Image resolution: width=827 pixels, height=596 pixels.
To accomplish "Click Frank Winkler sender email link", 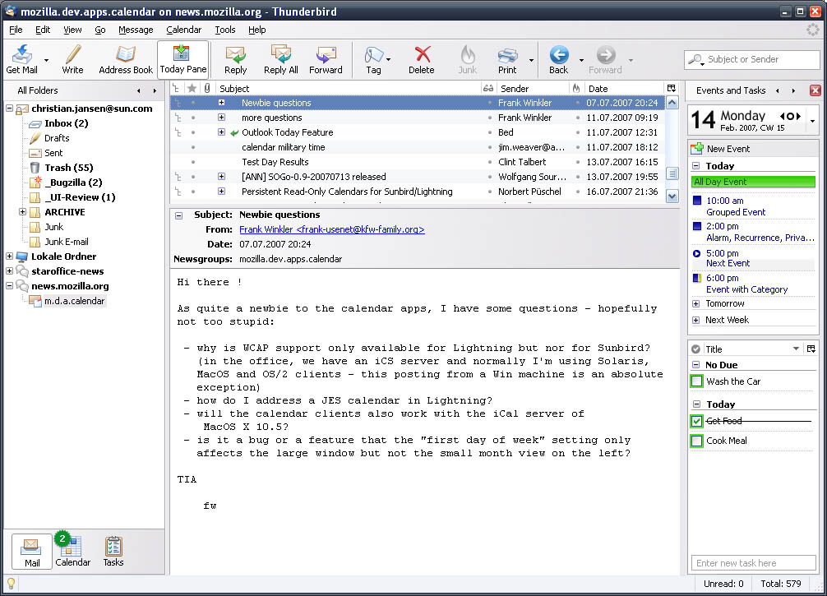I will click(332, 229).
